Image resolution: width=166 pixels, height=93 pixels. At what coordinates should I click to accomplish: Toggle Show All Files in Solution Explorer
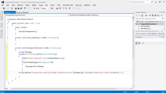(158, 16)
